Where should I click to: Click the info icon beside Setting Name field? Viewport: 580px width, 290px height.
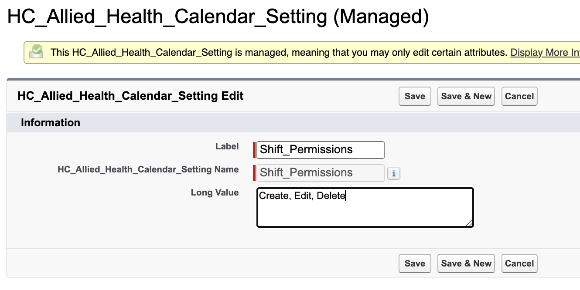point(393,173)
